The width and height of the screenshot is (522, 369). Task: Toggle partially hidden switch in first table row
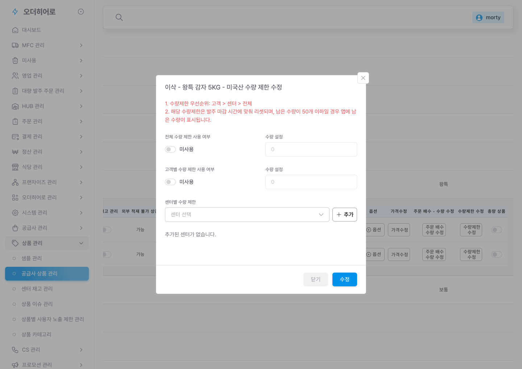[x=107, y=230]
